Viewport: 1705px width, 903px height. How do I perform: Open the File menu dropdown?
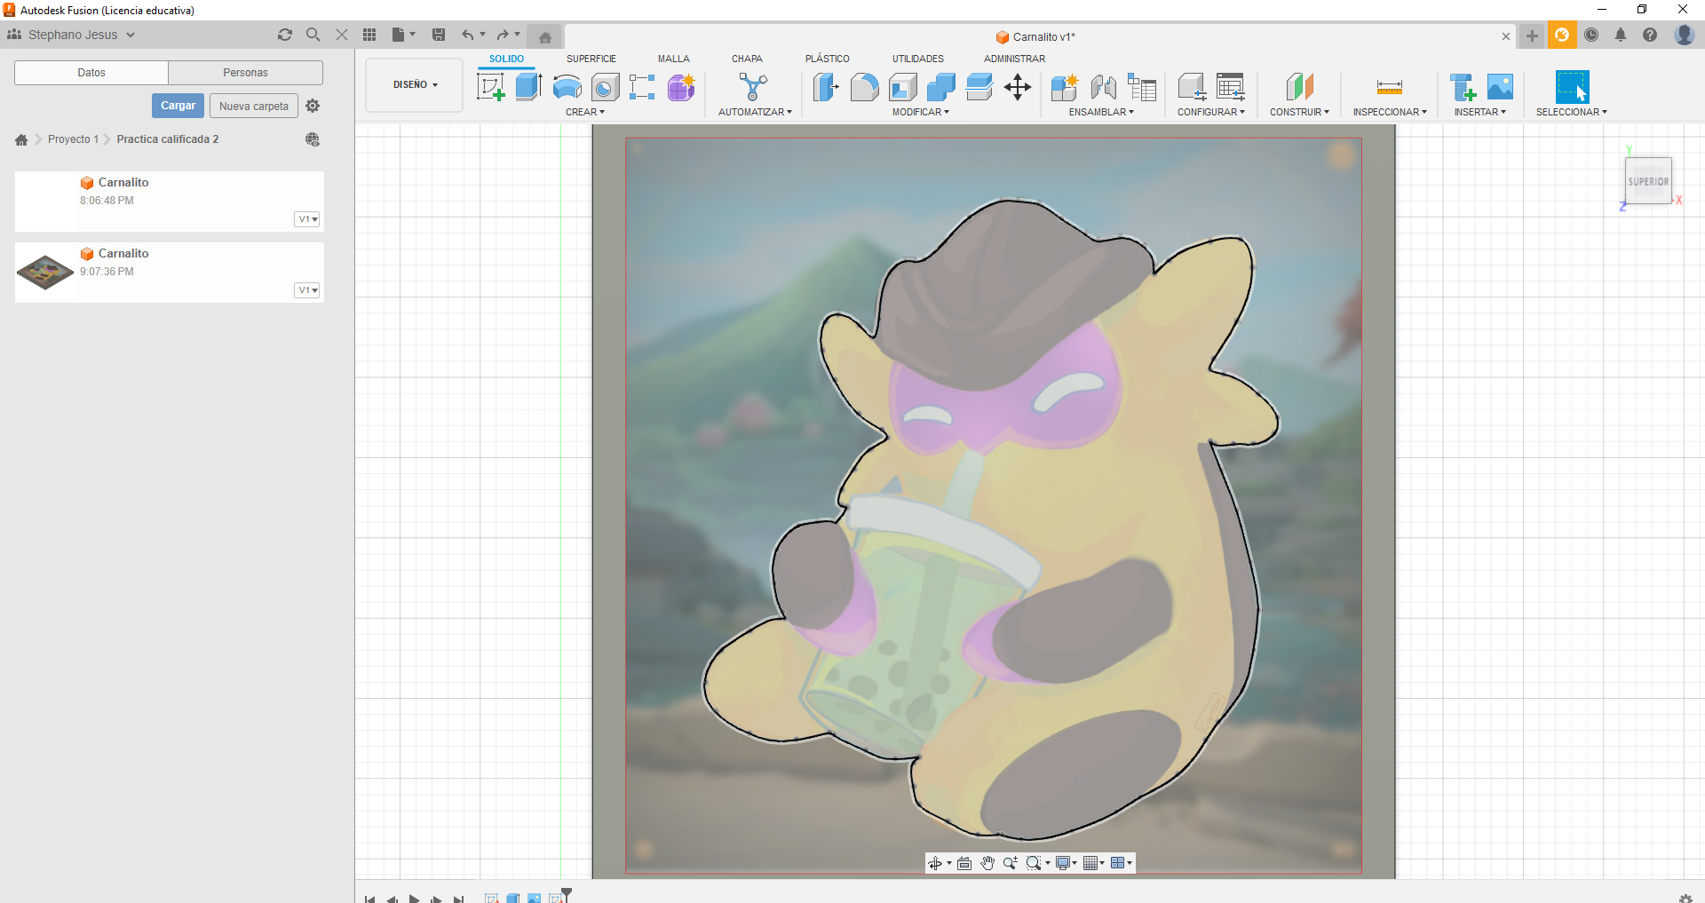click(x=403, y=35)
